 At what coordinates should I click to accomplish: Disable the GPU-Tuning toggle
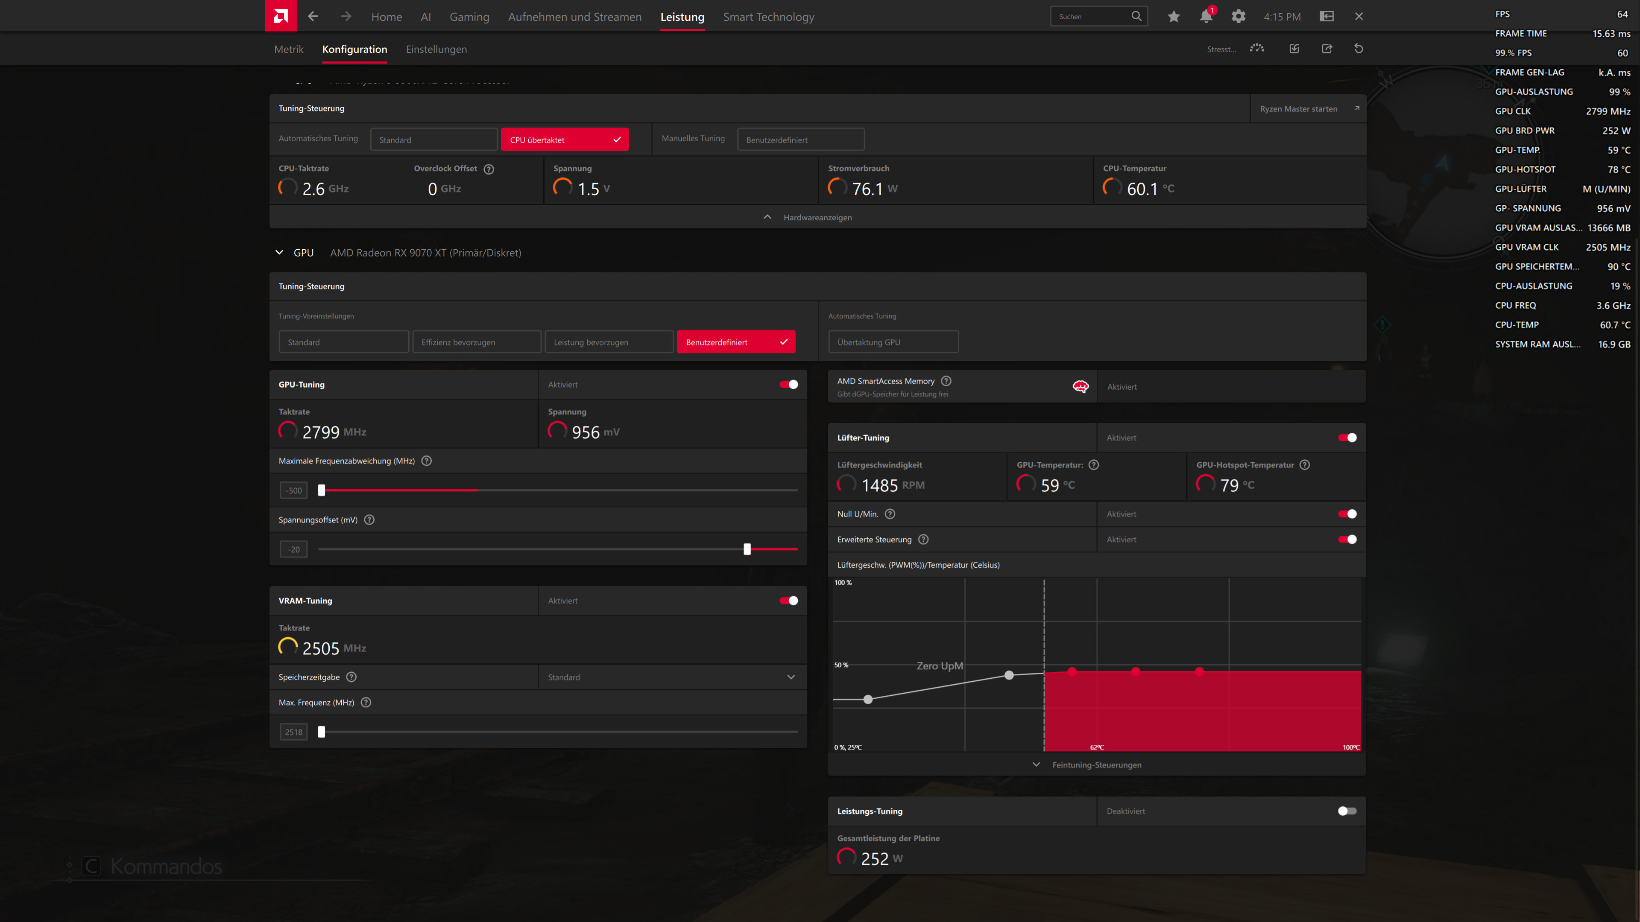(789, 384)
